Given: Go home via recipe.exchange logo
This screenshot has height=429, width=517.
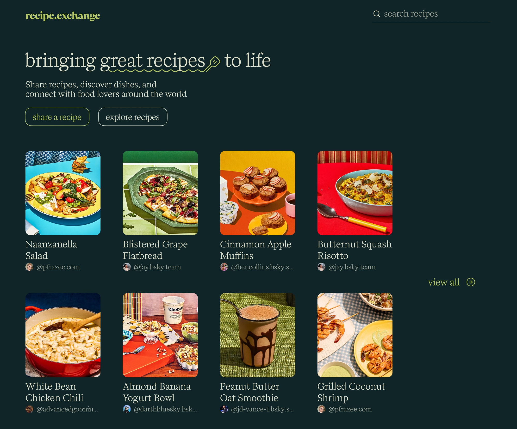Looking at the screenshot, I should click(x=63, y=15).
